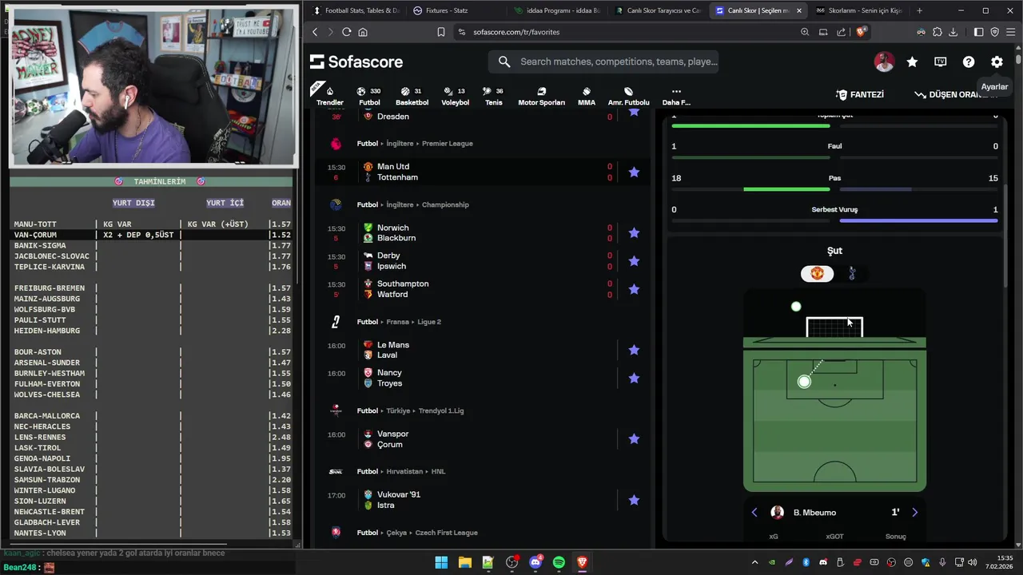Click the TV schedule icon in header
The height and width of the screenshot is (575, 1023).
point(941,61)
